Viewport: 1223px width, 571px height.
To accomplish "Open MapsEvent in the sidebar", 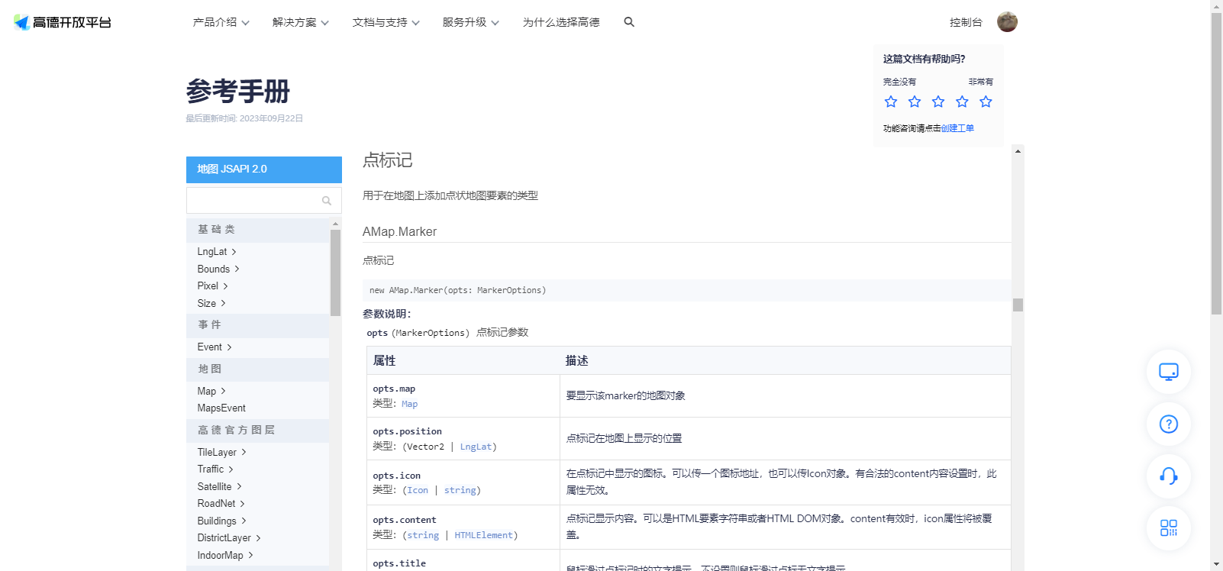I will 221,408.
